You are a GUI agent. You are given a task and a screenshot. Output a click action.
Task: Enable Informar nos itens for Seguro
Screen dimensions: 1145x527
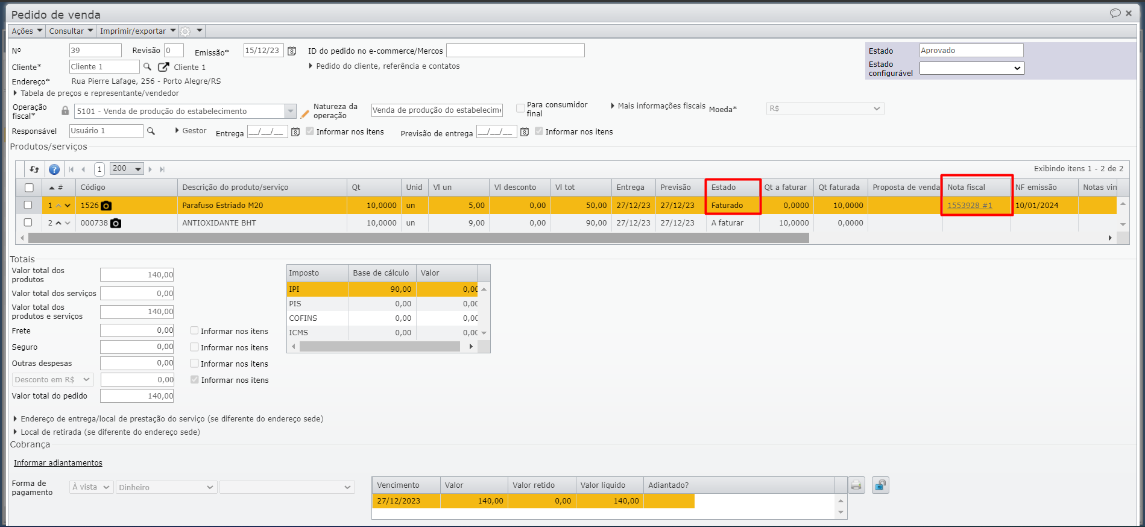[x=194, y=347]
